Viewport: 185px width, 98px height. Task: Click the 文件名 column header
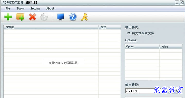51,27
